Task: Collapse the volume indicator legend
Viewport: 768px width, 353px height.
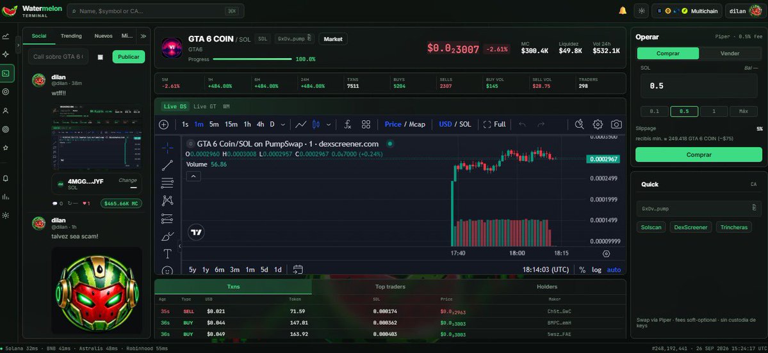Action: [193, 176]
